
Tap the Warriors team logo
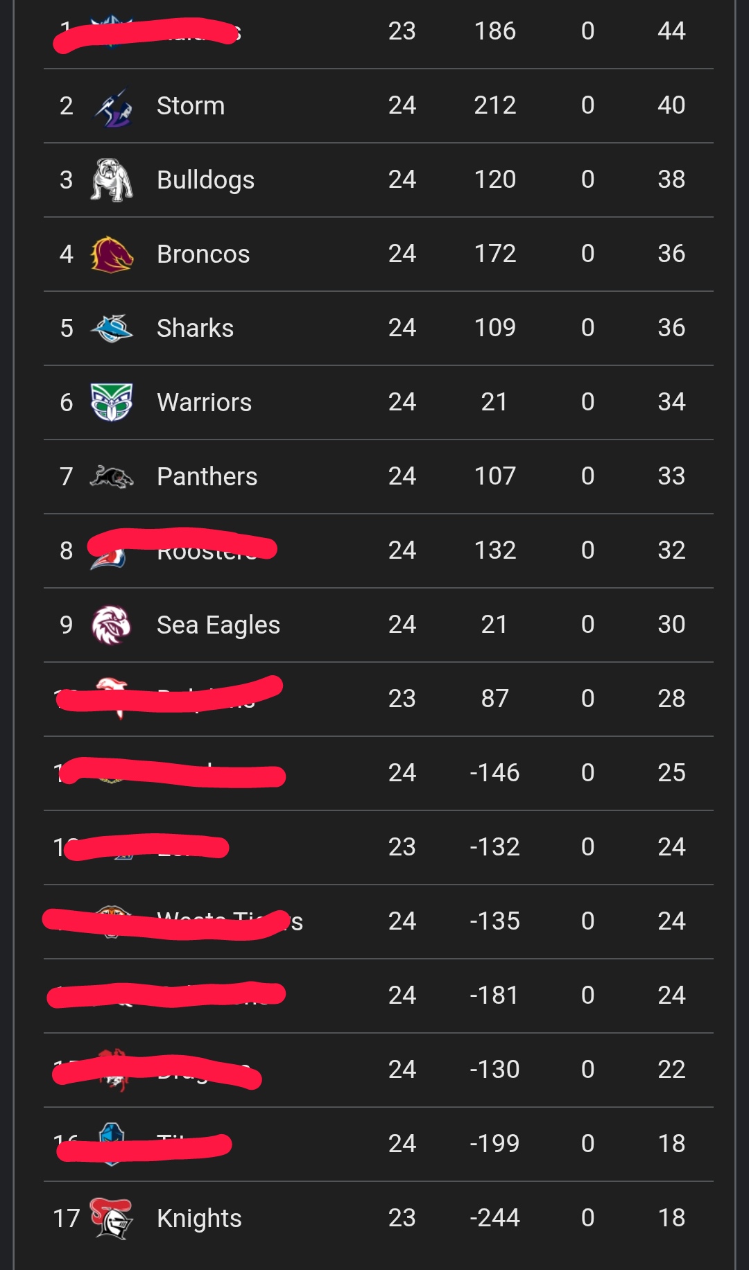[x=112, y=402]
